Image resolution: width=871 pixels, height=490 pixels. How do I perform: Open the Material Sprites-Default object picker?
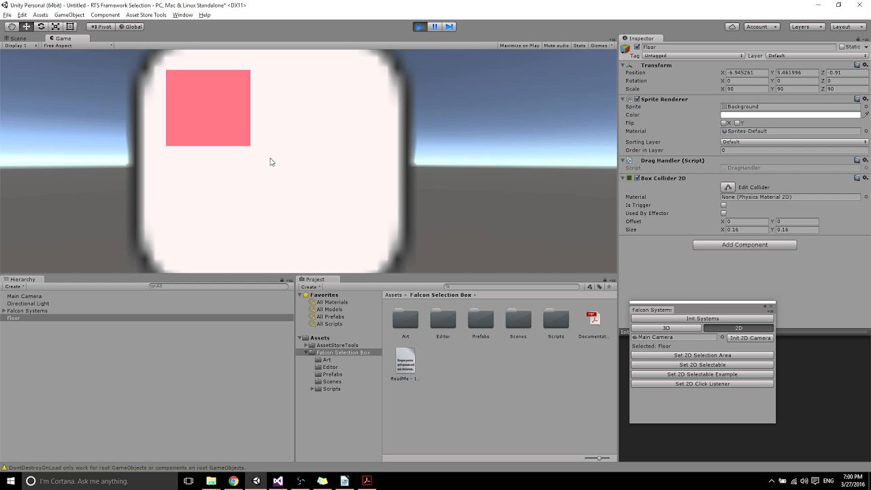pyautogui.click(x=866, y=131)
